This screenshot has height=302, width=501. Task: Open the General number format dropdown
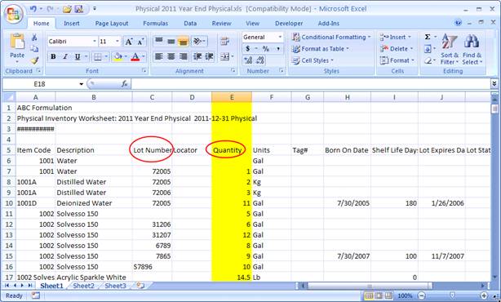[x=280, y=37]
